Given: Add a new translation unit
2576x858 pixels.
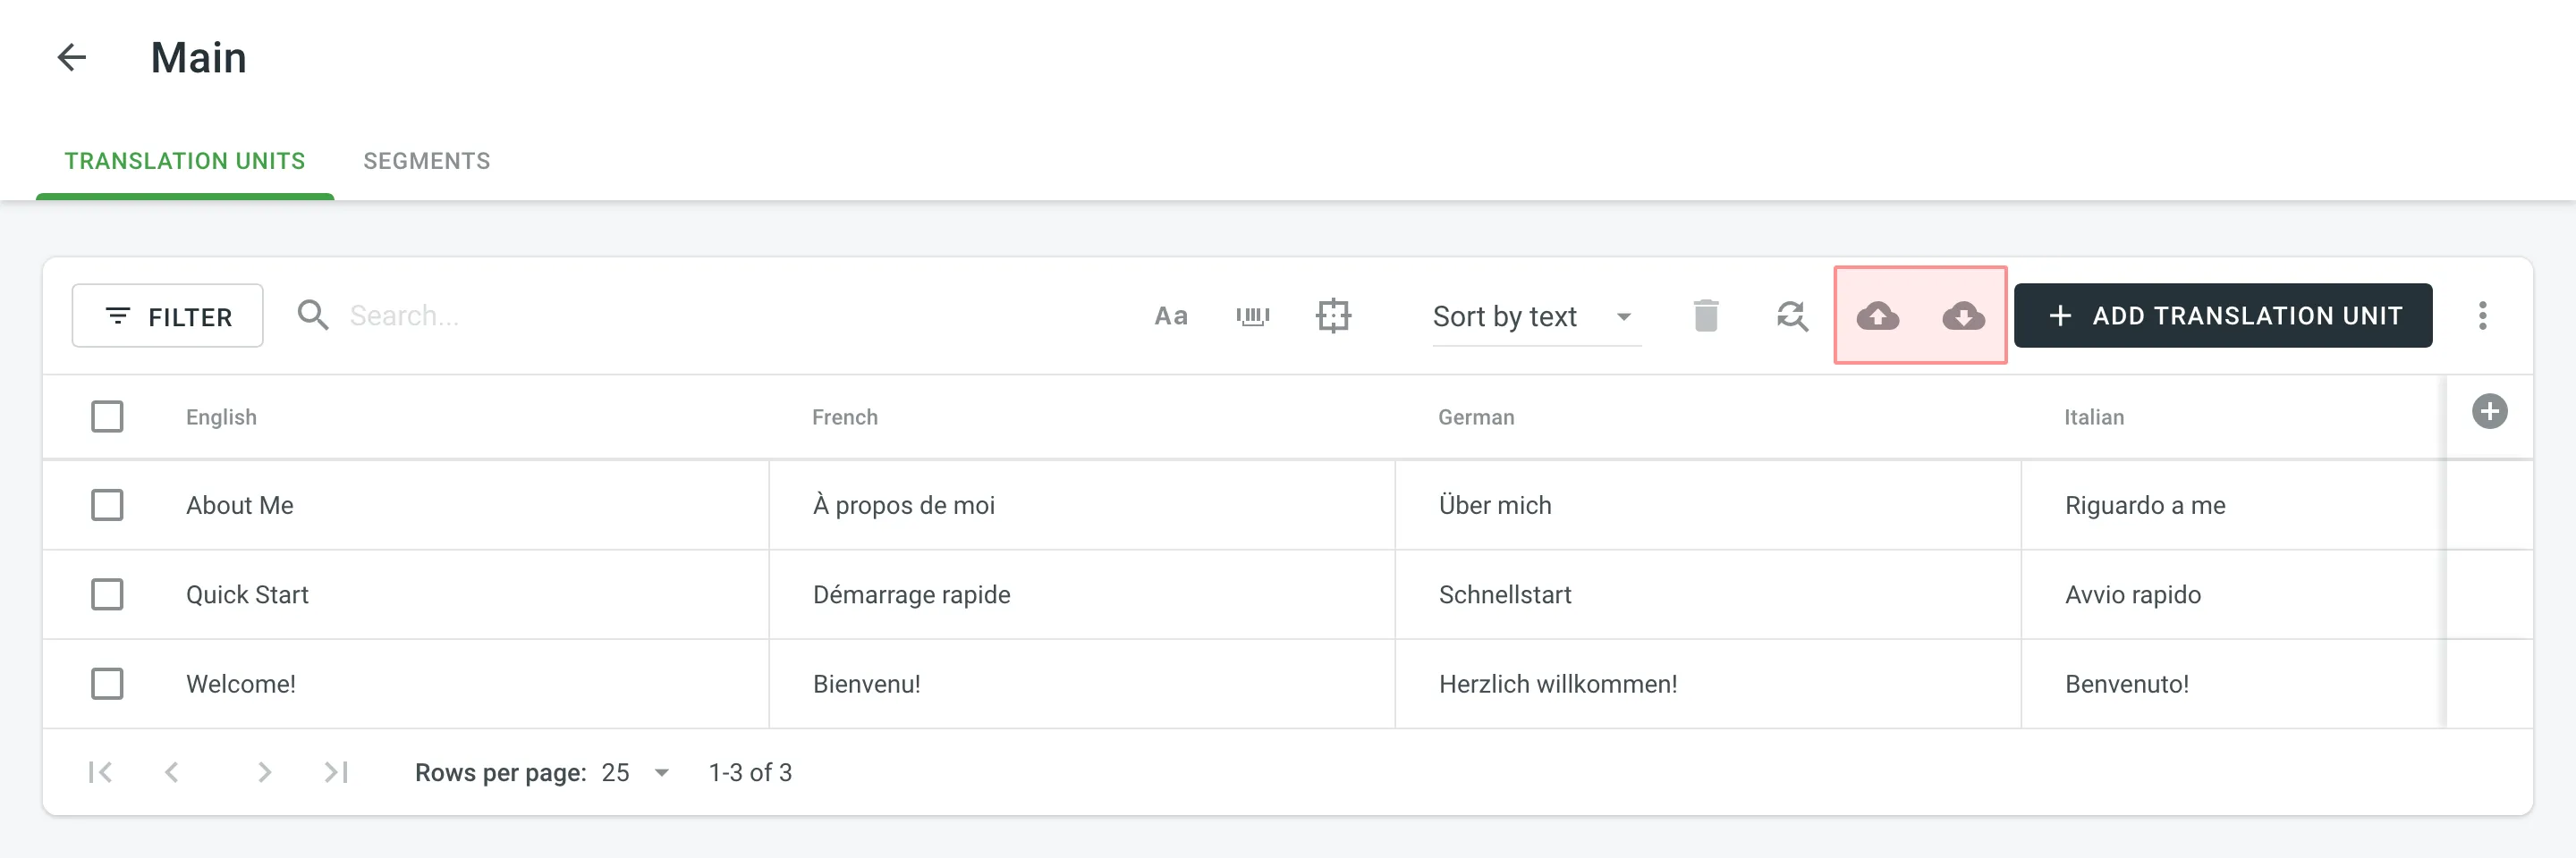Looking at the screenshot, I should [x=2222, y=315].
